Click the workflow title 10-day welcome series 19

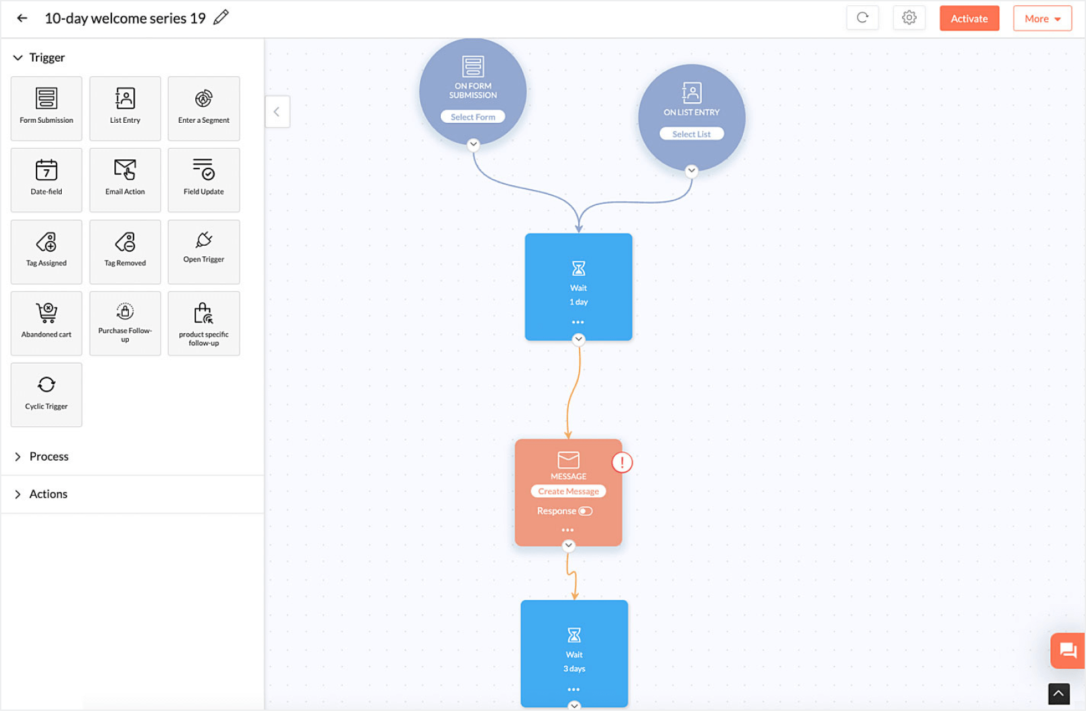[125, 19]
